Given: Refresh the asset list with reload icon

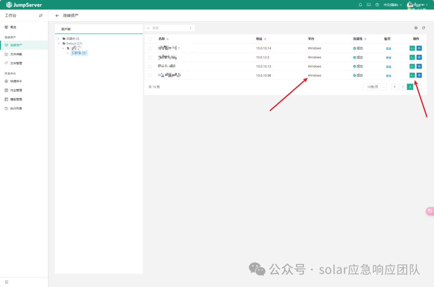Looking at the screenshot, I should point(424,28).
